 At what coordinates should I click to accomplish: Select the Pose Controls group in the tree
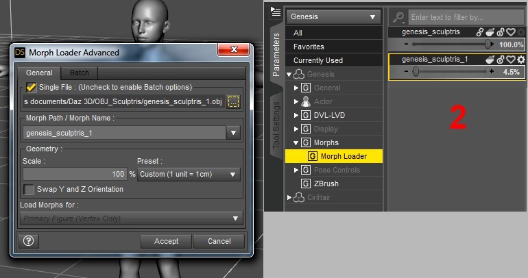click(337, 170)
